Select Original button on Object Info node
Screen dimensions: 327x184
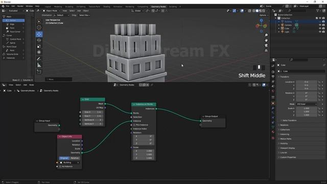point(64,158)
